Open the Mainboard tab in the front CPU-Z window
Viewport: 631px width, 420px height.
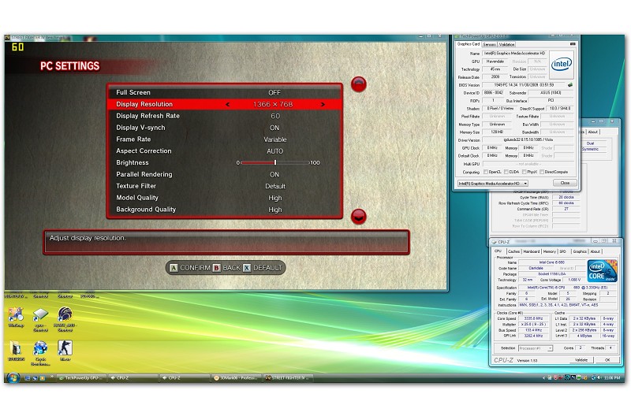tap(531, 251)
